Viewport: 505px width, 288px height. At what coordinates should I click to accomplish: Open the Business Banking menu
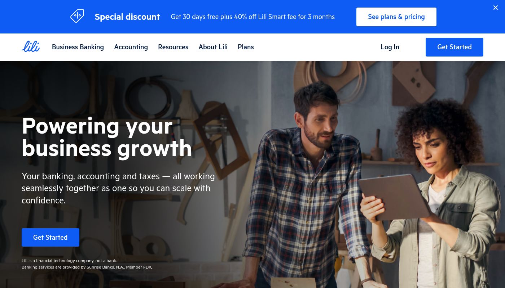click(78, 47)
